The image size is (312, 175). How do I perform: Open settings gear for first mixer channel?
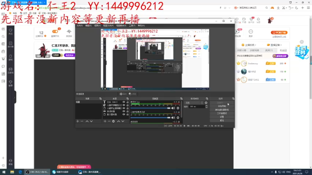point(178,108)
